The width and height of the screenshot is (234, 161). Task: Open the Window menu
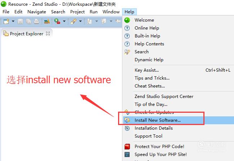[x=111, y=12]
